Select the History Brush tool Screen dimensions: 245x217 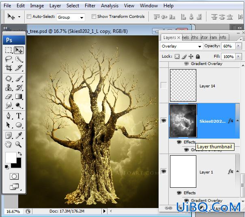[19, 87]
